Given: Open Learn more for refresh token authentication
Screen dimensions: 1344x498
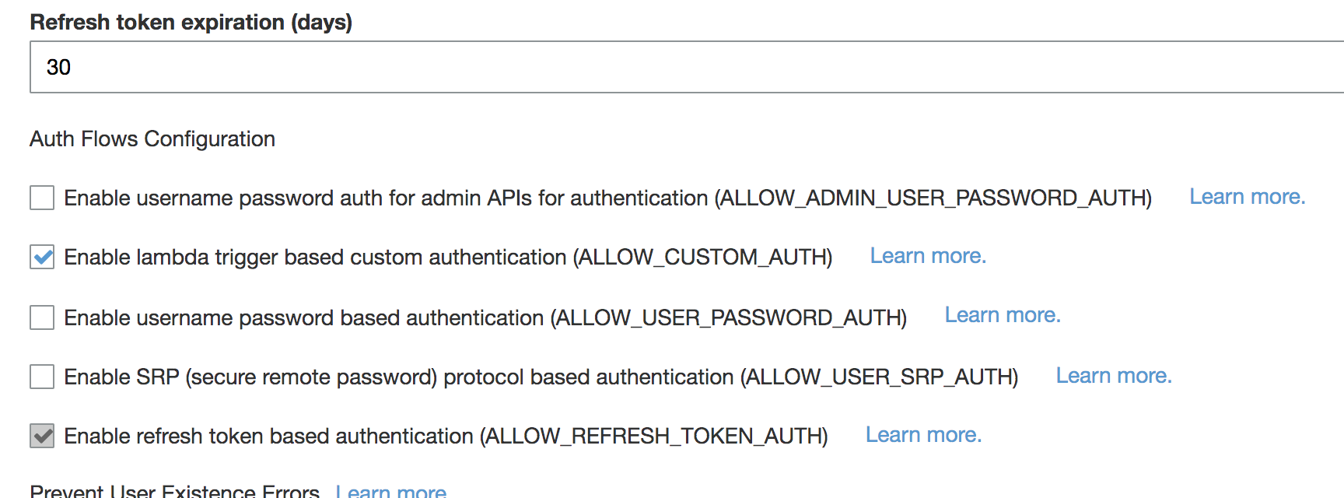Looking at the screenshot, I should tap(922, 434).
